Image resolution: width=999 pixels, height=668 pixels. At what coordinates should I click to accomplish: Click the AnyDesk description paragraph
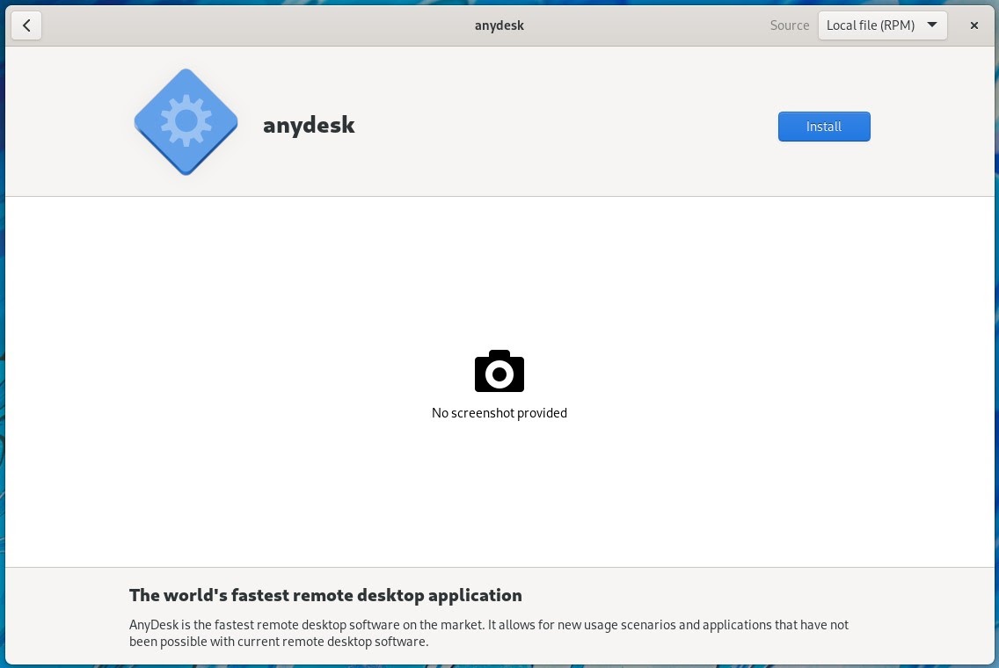click(x=488, y=633)
